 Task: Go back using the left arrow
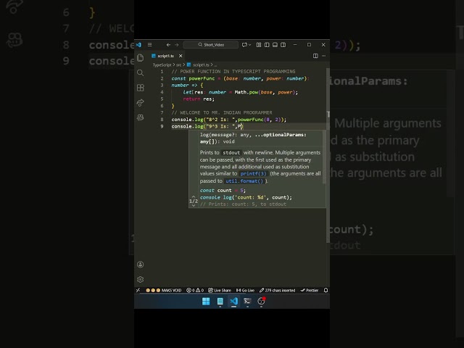(x=168, y=45)
